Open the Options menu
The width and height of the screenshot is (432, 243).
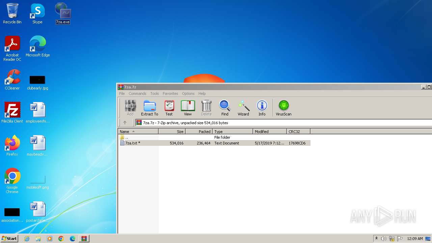pyautogui.click(x=188, y=93)
